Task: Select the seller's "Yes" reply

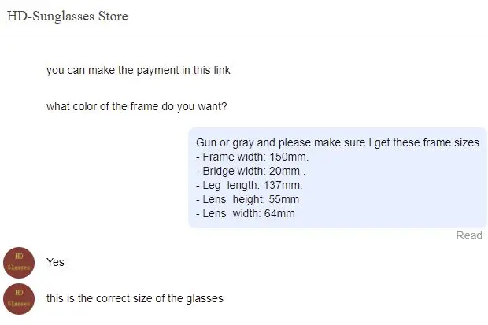Action: pyautogui.click(x=55, y=262)
